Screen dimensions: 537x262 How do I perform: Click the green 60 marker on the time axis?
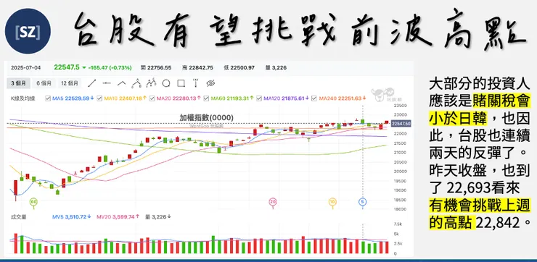pyautogui.click(x=33, y=202)
